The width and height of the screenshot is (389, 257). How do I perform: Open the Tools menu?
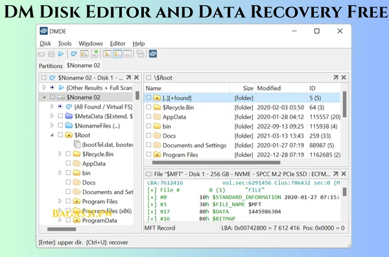[x=65, y=43]
